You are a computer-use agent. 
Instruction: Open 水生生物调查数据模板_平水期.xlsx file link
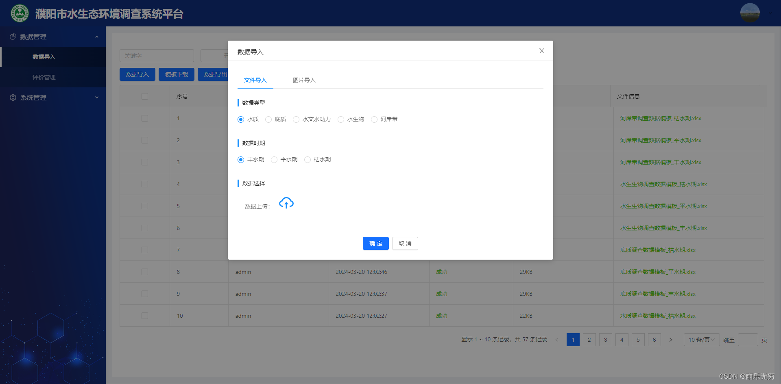[x=663, y=206]
